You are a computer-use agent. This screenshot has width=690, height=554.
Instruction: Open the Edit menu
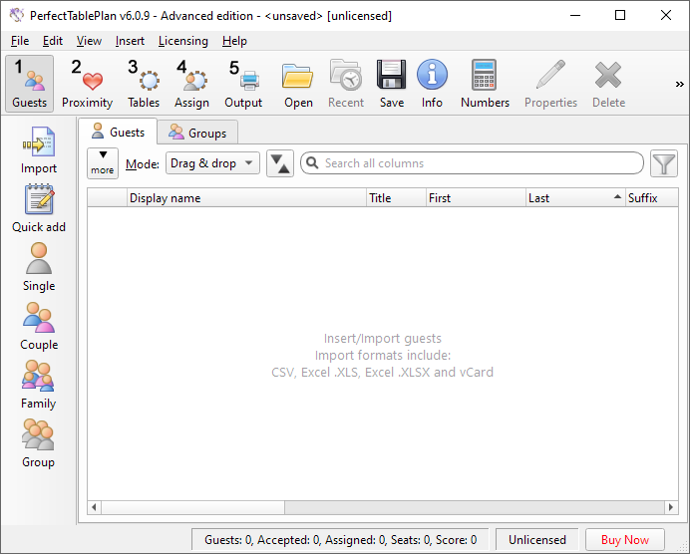coord(53,41)
